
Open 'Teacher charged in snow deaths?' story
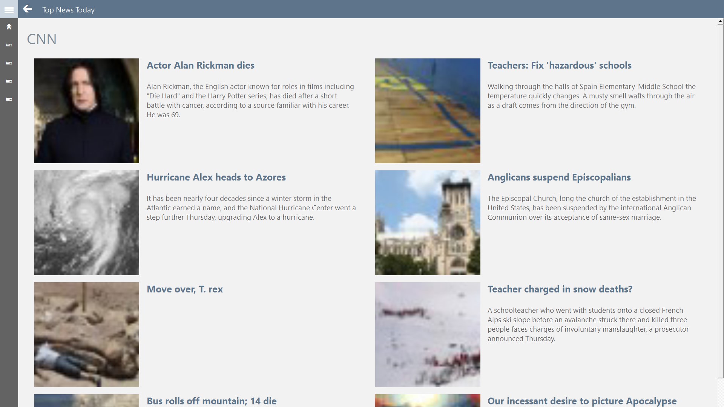(560, 289)
